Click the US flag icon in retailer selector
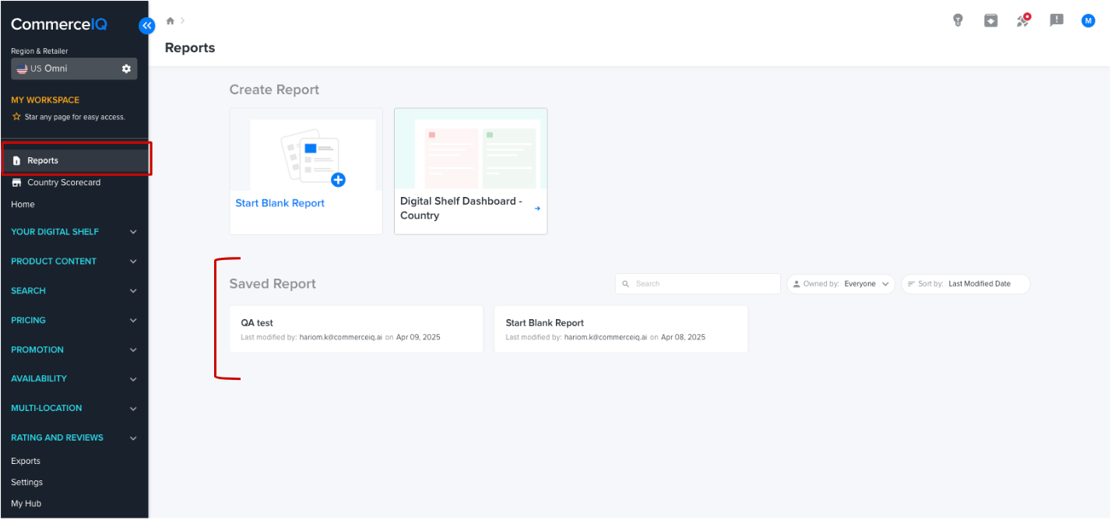Viewport: 1111px width, 520px height. 22,69
